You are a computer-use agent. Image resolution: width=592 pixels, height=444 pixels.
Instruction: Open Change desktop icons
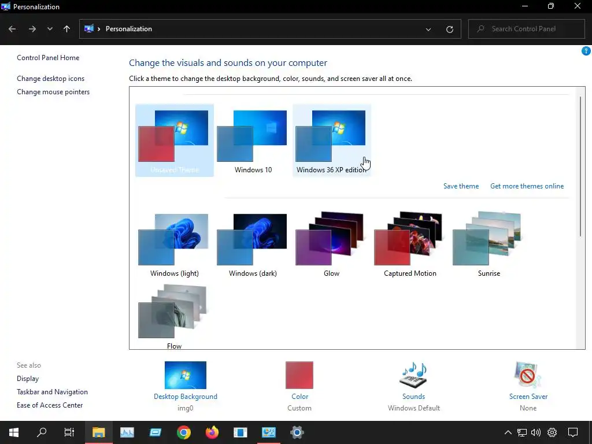coord(51,79)
